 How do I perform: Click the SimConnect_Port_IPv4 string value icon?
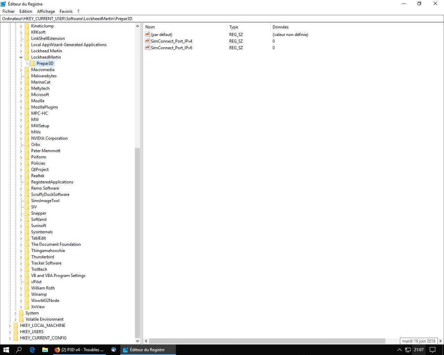[x=147, y=41]
